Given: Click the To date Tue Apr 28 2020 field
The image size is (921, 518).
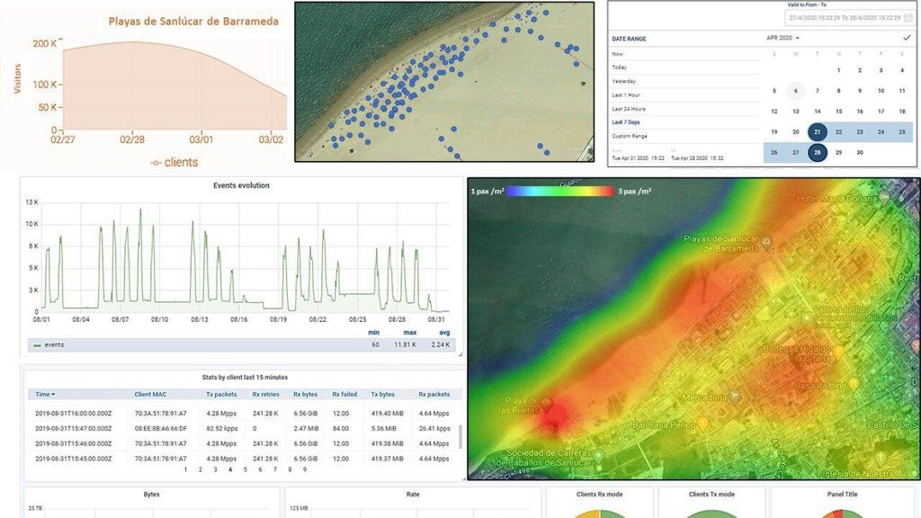Looking at the screenshot, I should tap(697, 158).
